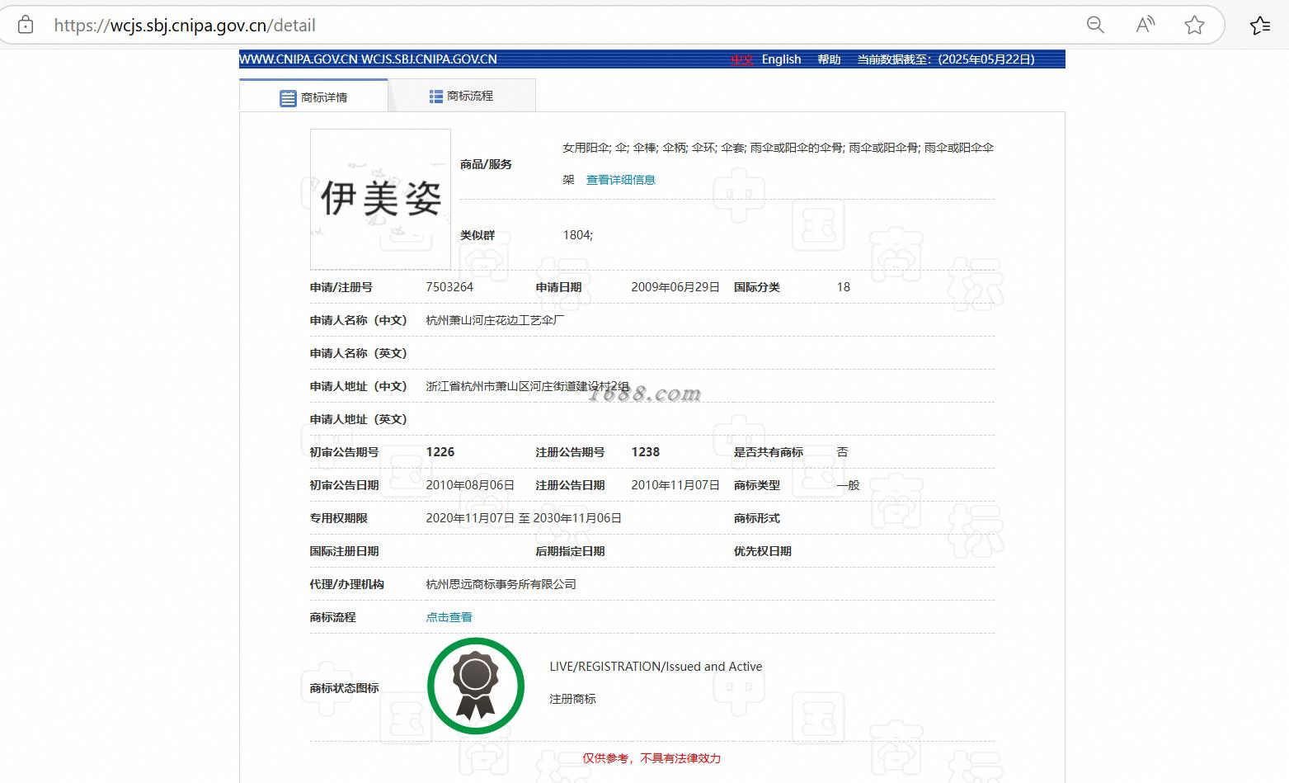Select trademark type value 一般
The image size is (1289, 783).
(848, 485)
